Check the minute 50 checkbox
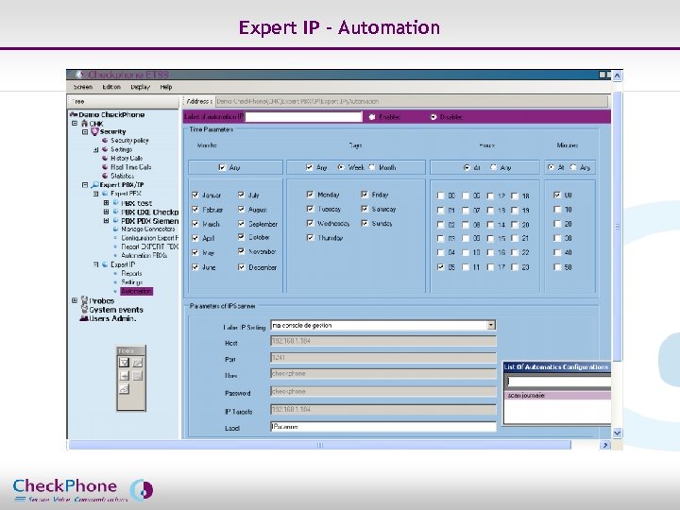 pos(557,267)
